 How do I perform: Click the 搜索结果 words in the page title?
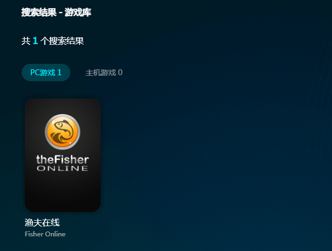pos(39,12)
